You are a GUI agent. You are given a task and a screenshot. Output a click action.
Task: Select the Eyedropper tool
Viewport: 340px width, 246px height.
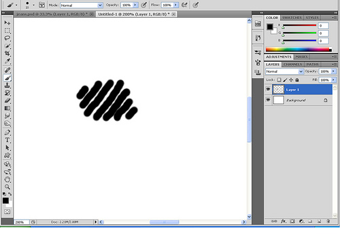point(7,61)
